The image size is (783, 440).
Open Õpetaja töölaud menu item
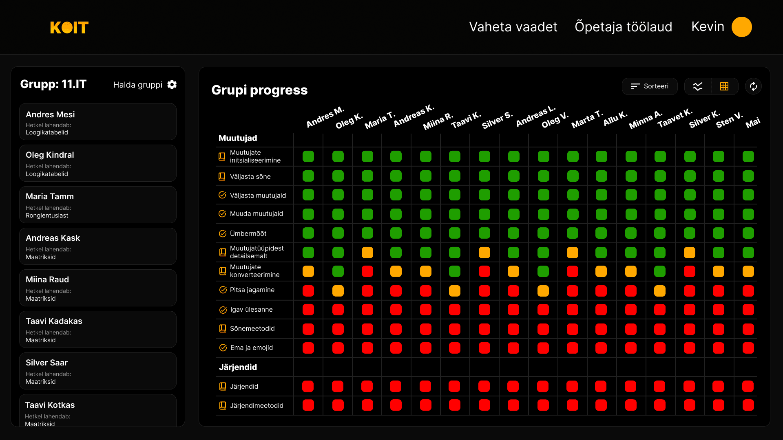pos(623,27)
